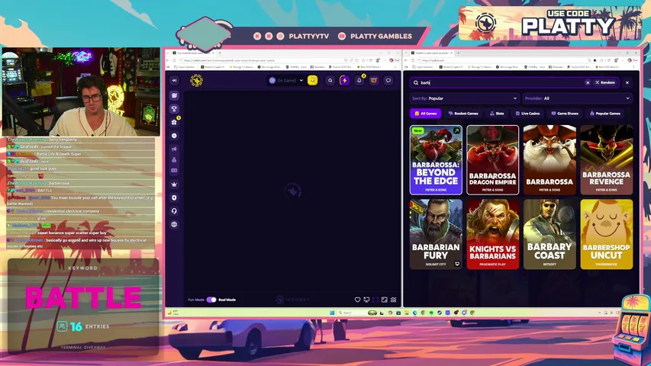Image resolution: width=651 pixels, height=366 pixels.
Task: Toggle the Fun Mode / Real Mode switch
Action: [x=211, y=300]
